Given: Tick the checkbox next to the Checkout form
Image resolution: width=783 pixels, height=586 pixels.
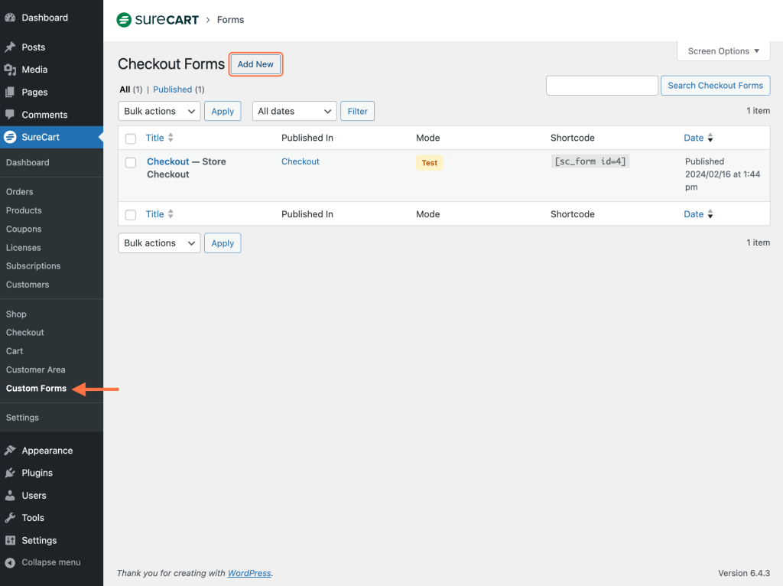Looking at the screenshot, I should pyautogui.click(x=130, y=161).
